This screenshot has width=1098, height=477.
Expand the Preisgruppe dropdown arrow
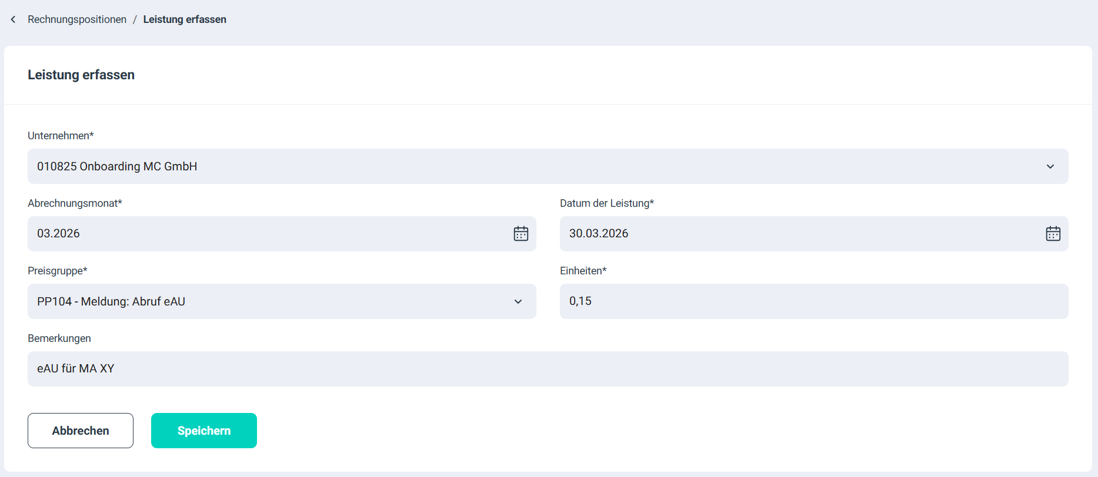(518, 301)
